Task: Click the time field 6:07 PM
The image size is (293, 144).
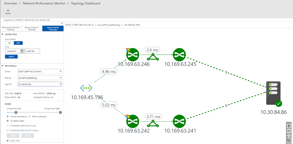Action: [33, 51]
